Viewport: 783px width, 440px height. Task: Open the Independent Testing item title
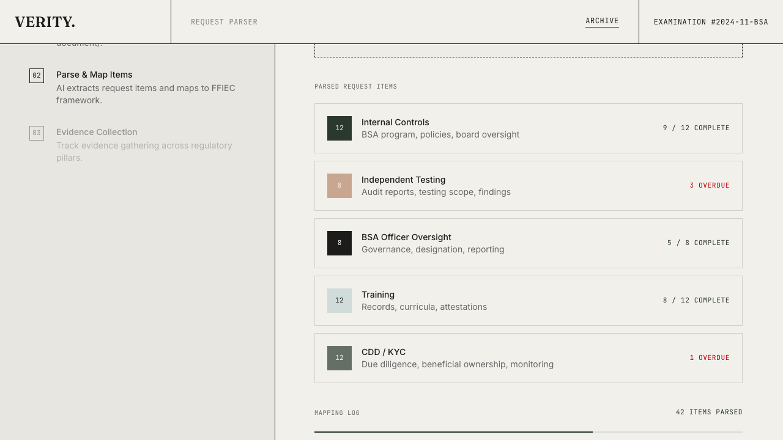(403, 180)
